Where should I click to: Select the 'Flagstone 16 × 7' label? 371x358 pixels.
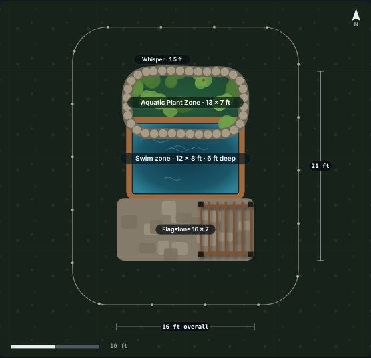coord(185,229)
